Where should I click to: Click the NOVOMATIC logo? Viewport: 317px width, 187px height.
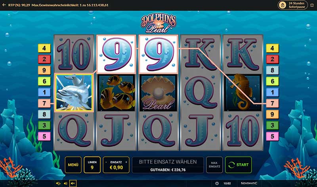tap(249, 183)
